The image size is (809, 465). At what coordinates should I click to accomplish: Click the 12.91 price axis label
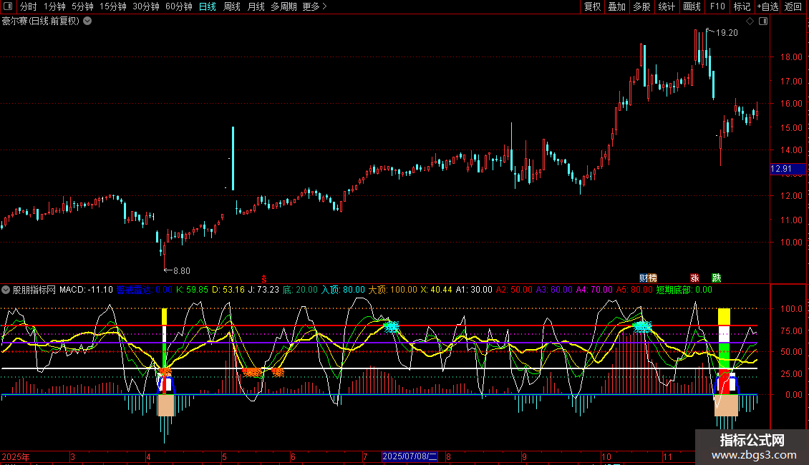788,169
